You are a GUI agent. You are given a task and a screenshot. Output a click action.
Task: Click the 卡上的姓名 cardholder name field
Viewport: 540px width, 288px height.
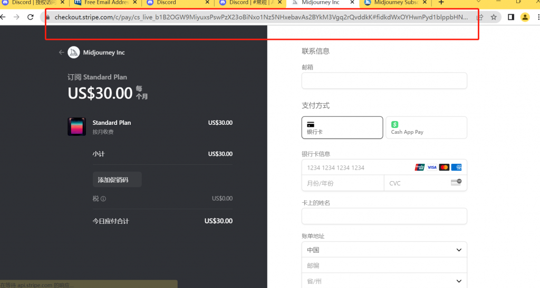click(384, 216)
